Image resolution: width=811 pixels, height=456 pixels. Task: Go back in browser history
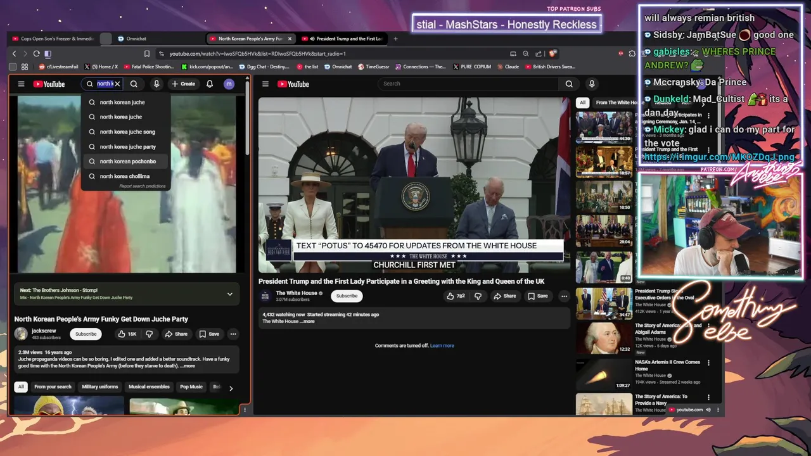point(14,54)
